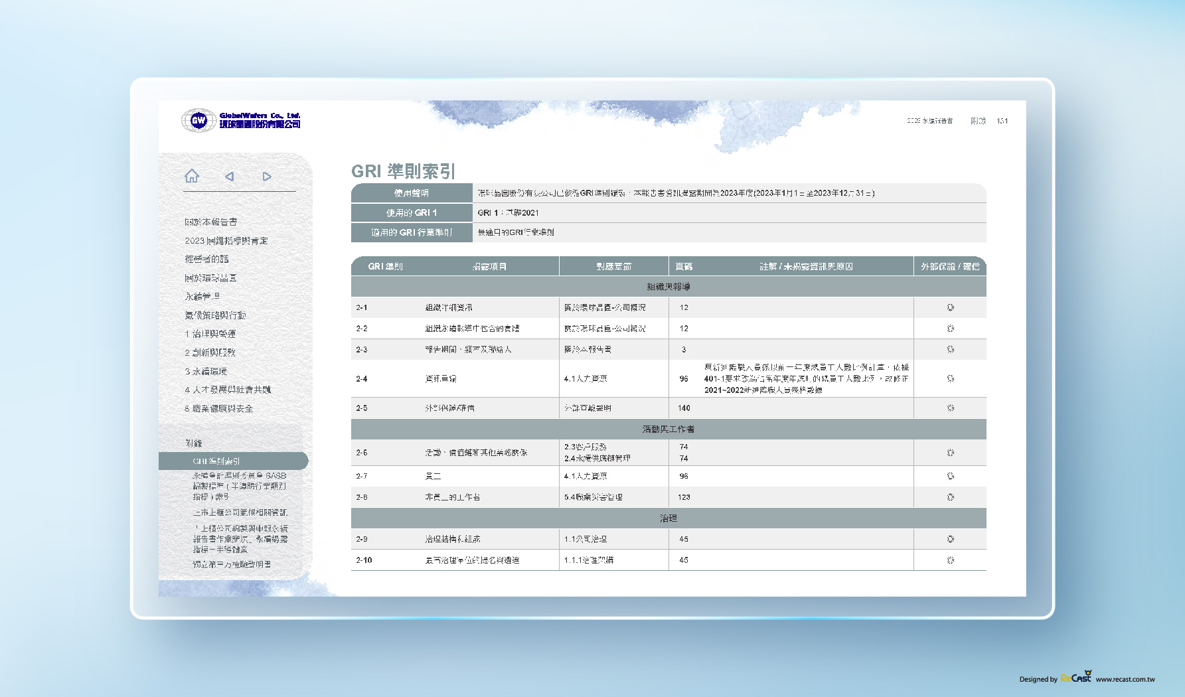This screenshot has height=697, width=1185.
Task: Click the 治理 section band
Action: click(x=669, y=518)
